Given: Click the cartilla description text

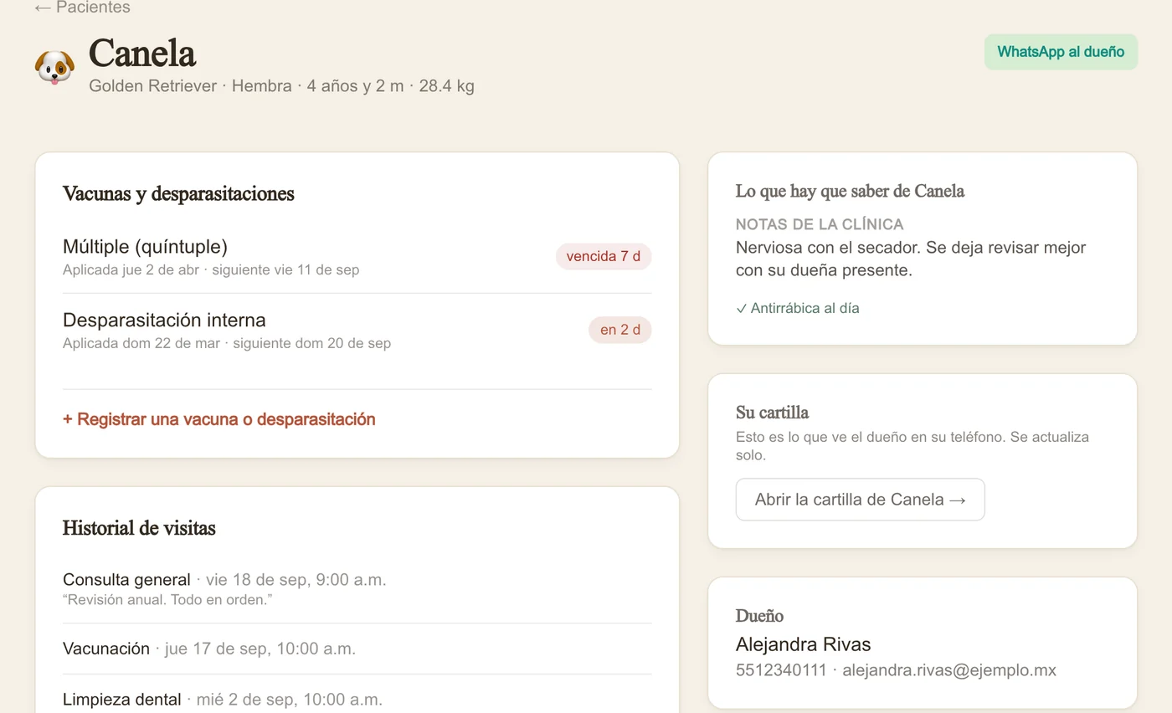Looking at the screenshot, I should click(x=912, y=446).
